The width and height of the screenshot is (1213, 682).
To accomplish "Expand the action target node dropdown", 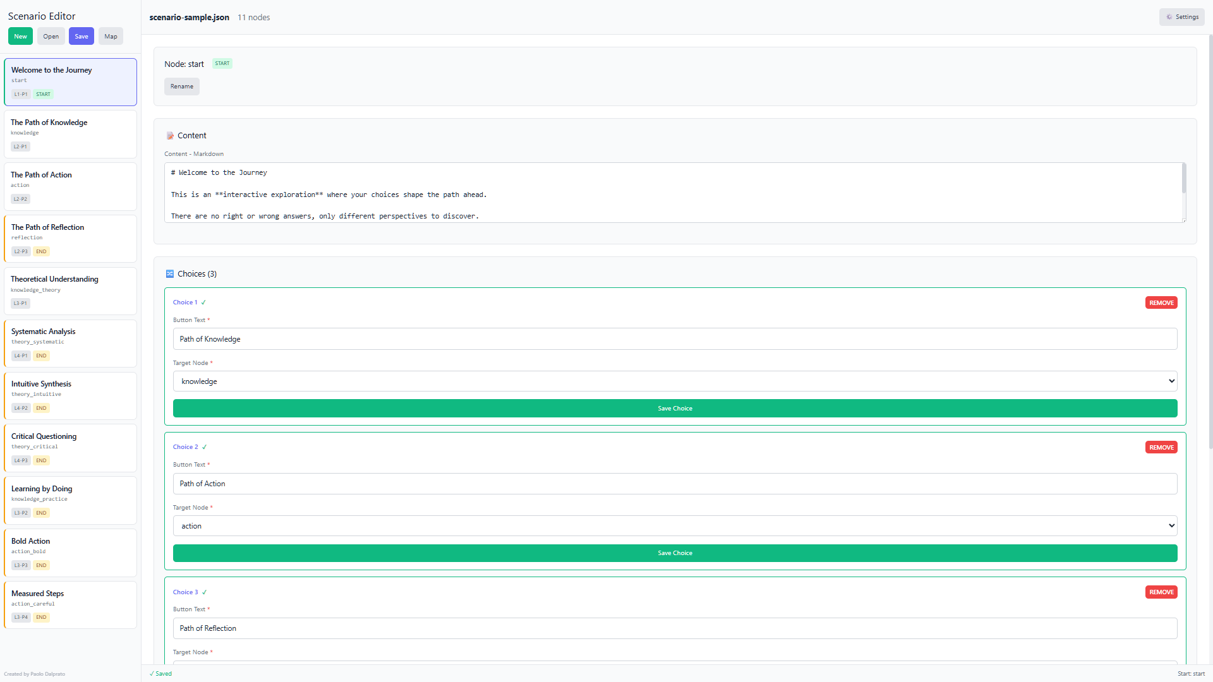I will click(x=675, y=526).
